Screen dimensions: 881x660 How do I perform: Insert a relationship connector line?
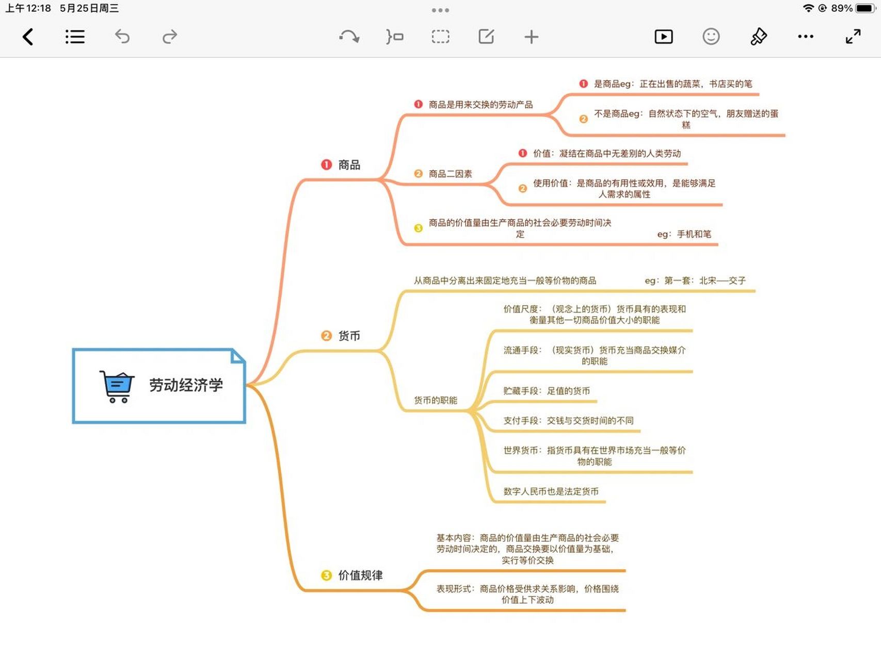click(349, 37)
